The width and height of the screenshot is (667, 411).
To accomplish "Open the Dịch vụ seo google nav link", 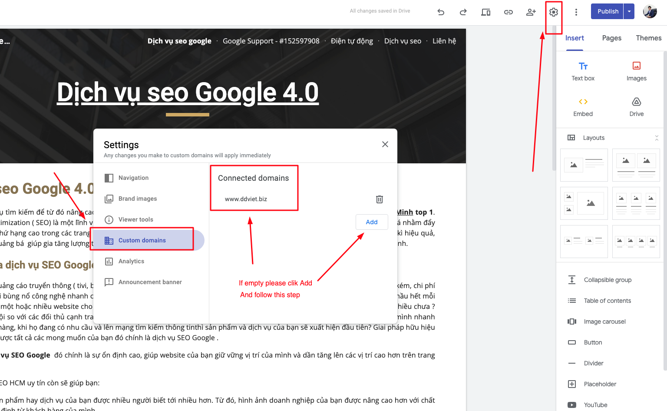I will click(179, 41).
